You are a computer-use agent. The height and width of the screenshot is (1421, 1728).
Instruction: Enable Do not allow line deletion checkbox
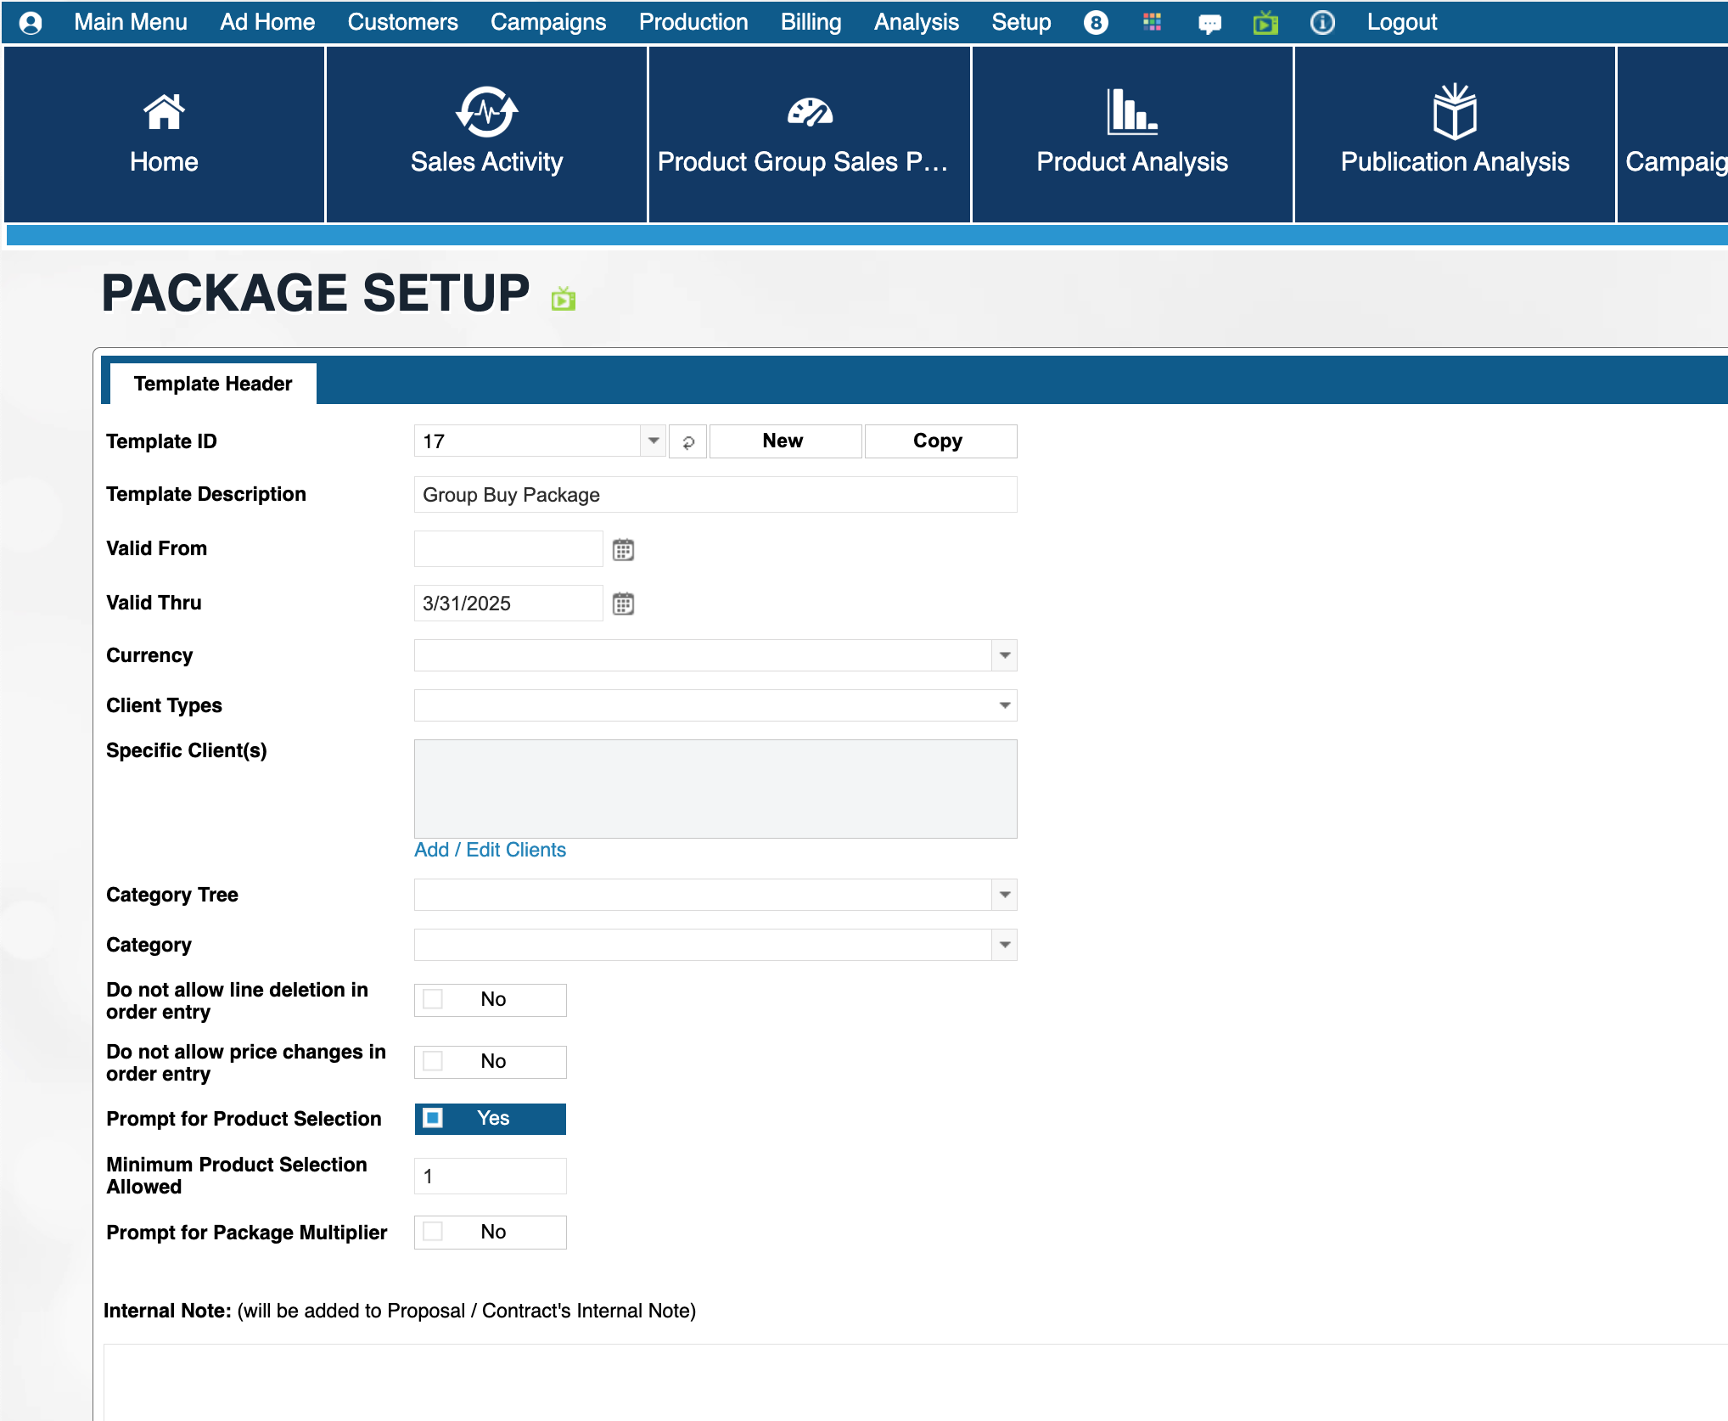[x=433, y=1000]
